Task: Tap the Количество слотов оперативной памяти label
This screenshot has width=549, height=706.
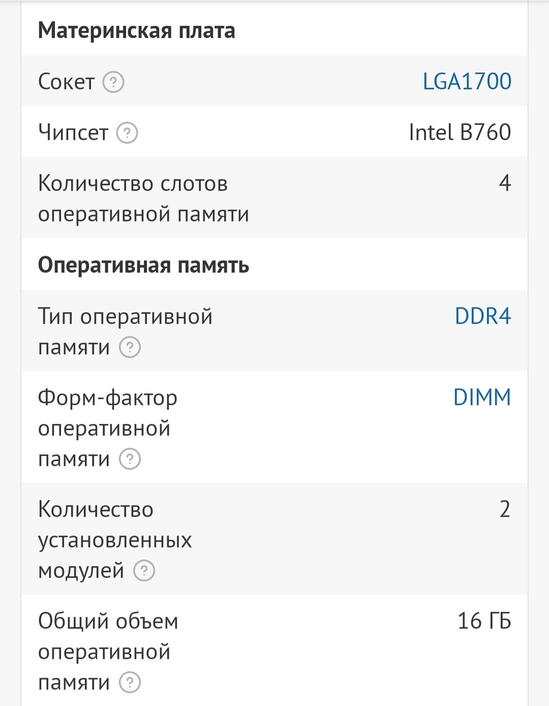Action: pyautogui.click(x=143, y=199)
